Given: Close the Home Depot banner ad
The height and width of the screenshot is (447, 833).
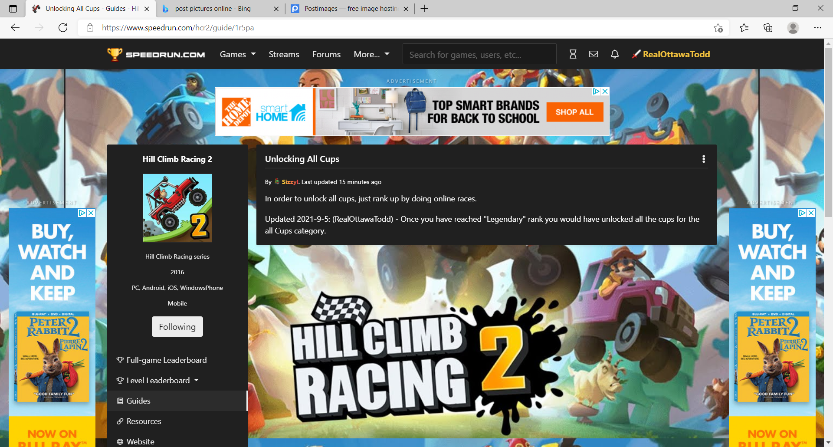Looking at the screenshot, I should [605, 91].
